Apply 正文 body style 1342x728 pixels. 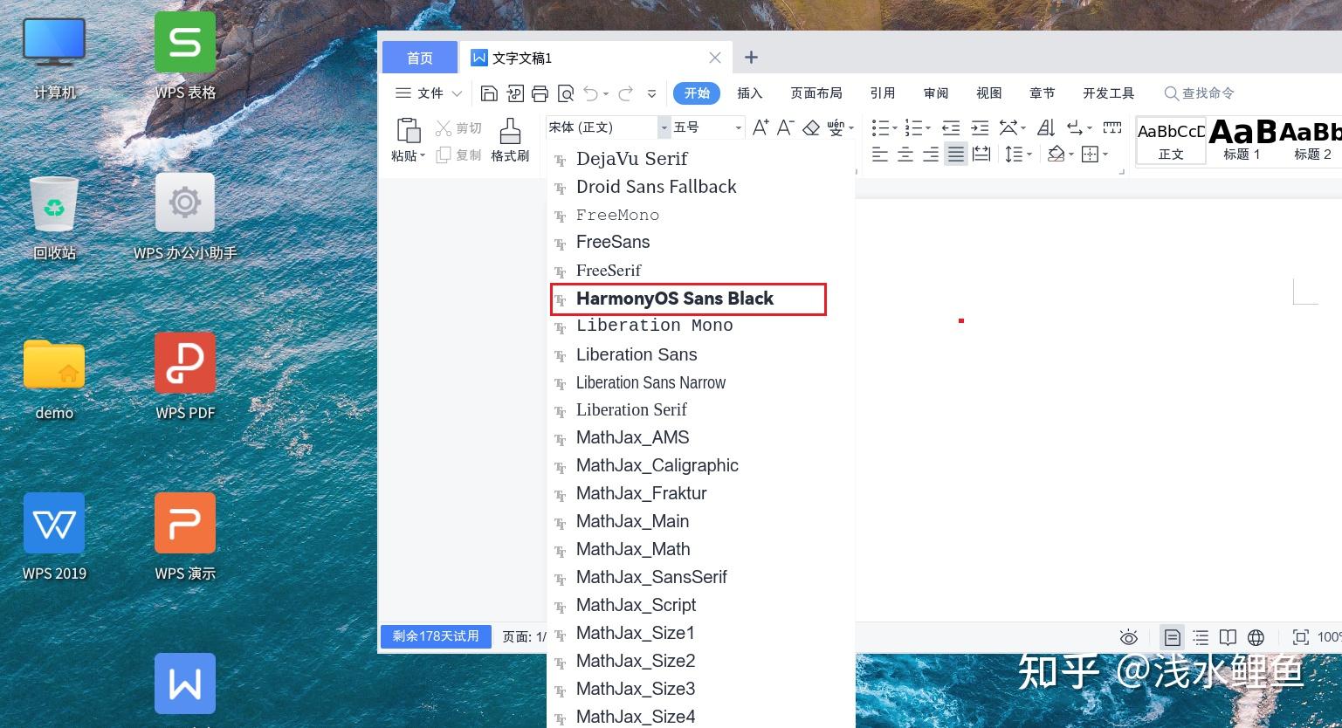(x=1171, y=140)
